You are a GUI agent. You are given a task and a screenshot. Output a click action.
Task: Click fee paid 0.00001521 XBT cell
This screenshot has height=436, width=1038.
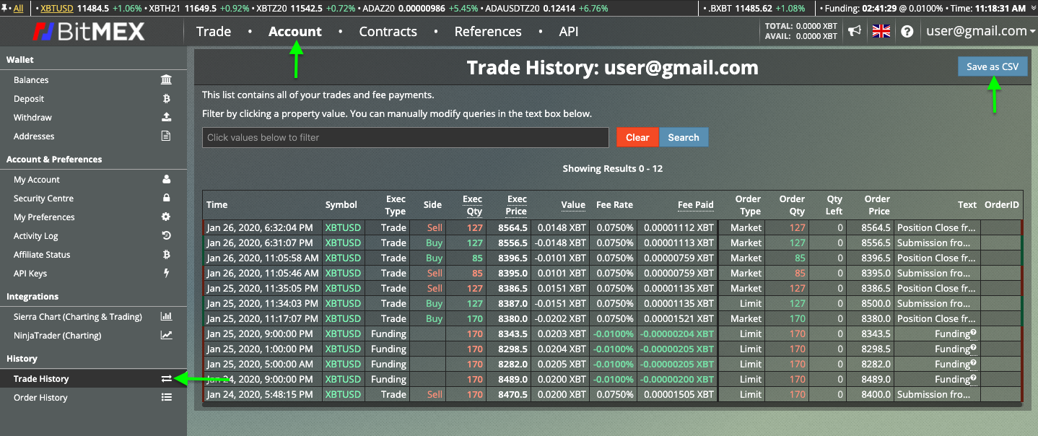679,318
